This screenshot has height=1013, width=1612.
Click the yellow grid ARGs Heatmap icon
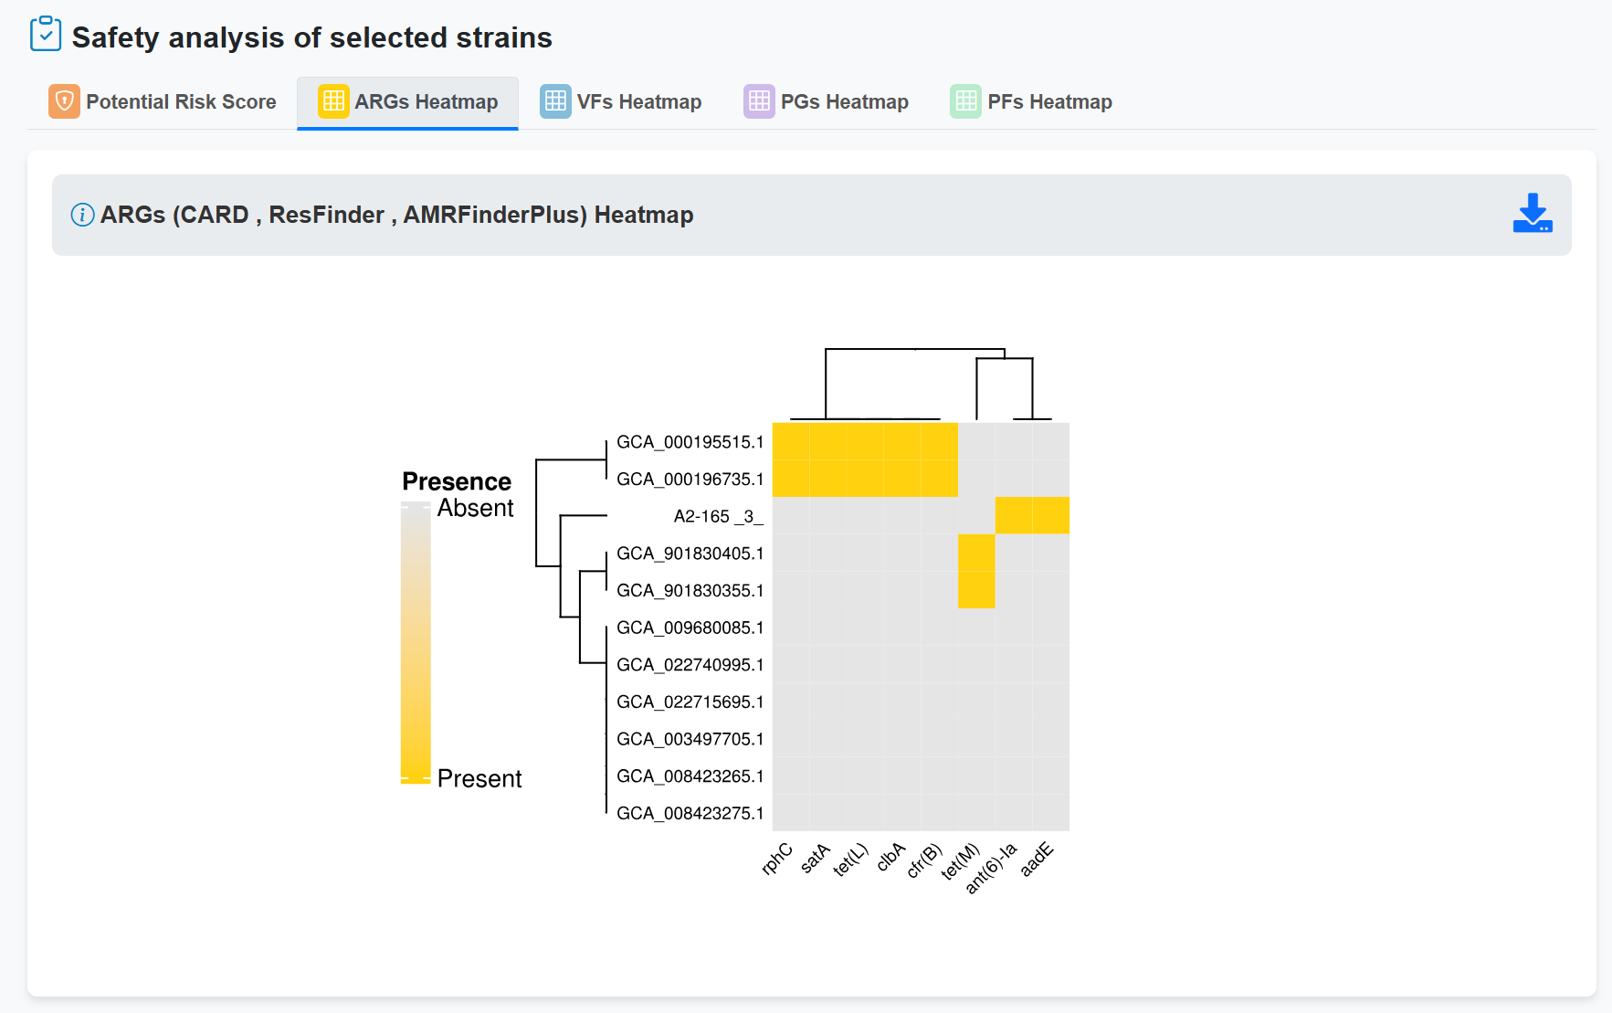click(x=333, y=101)
